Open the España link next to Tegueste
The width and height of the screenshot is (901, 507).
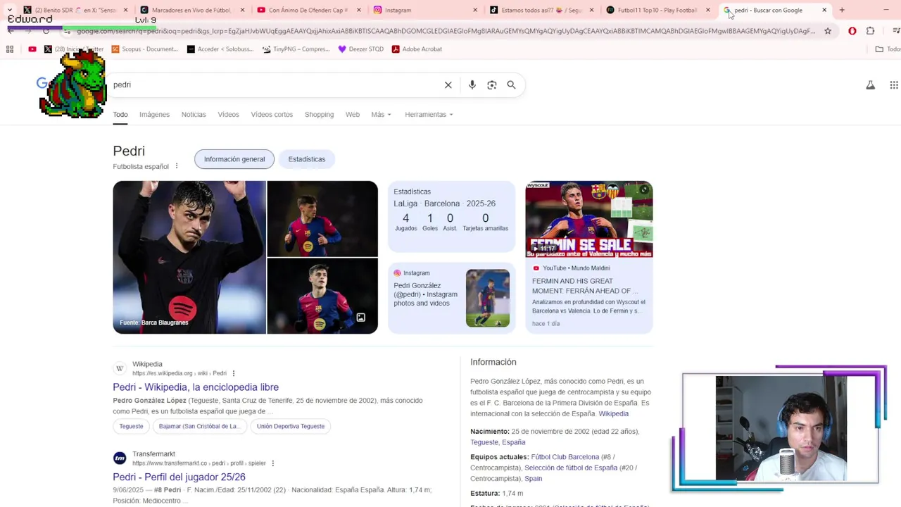coord(513,442)
